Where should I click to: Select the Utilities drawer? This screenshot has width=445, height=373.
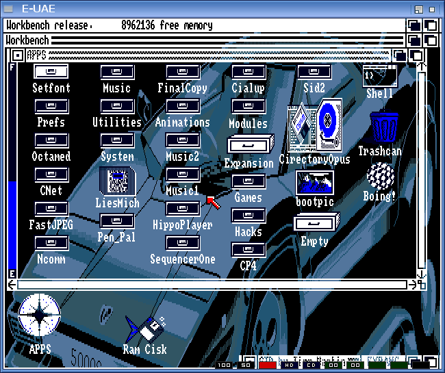point(117,106)
